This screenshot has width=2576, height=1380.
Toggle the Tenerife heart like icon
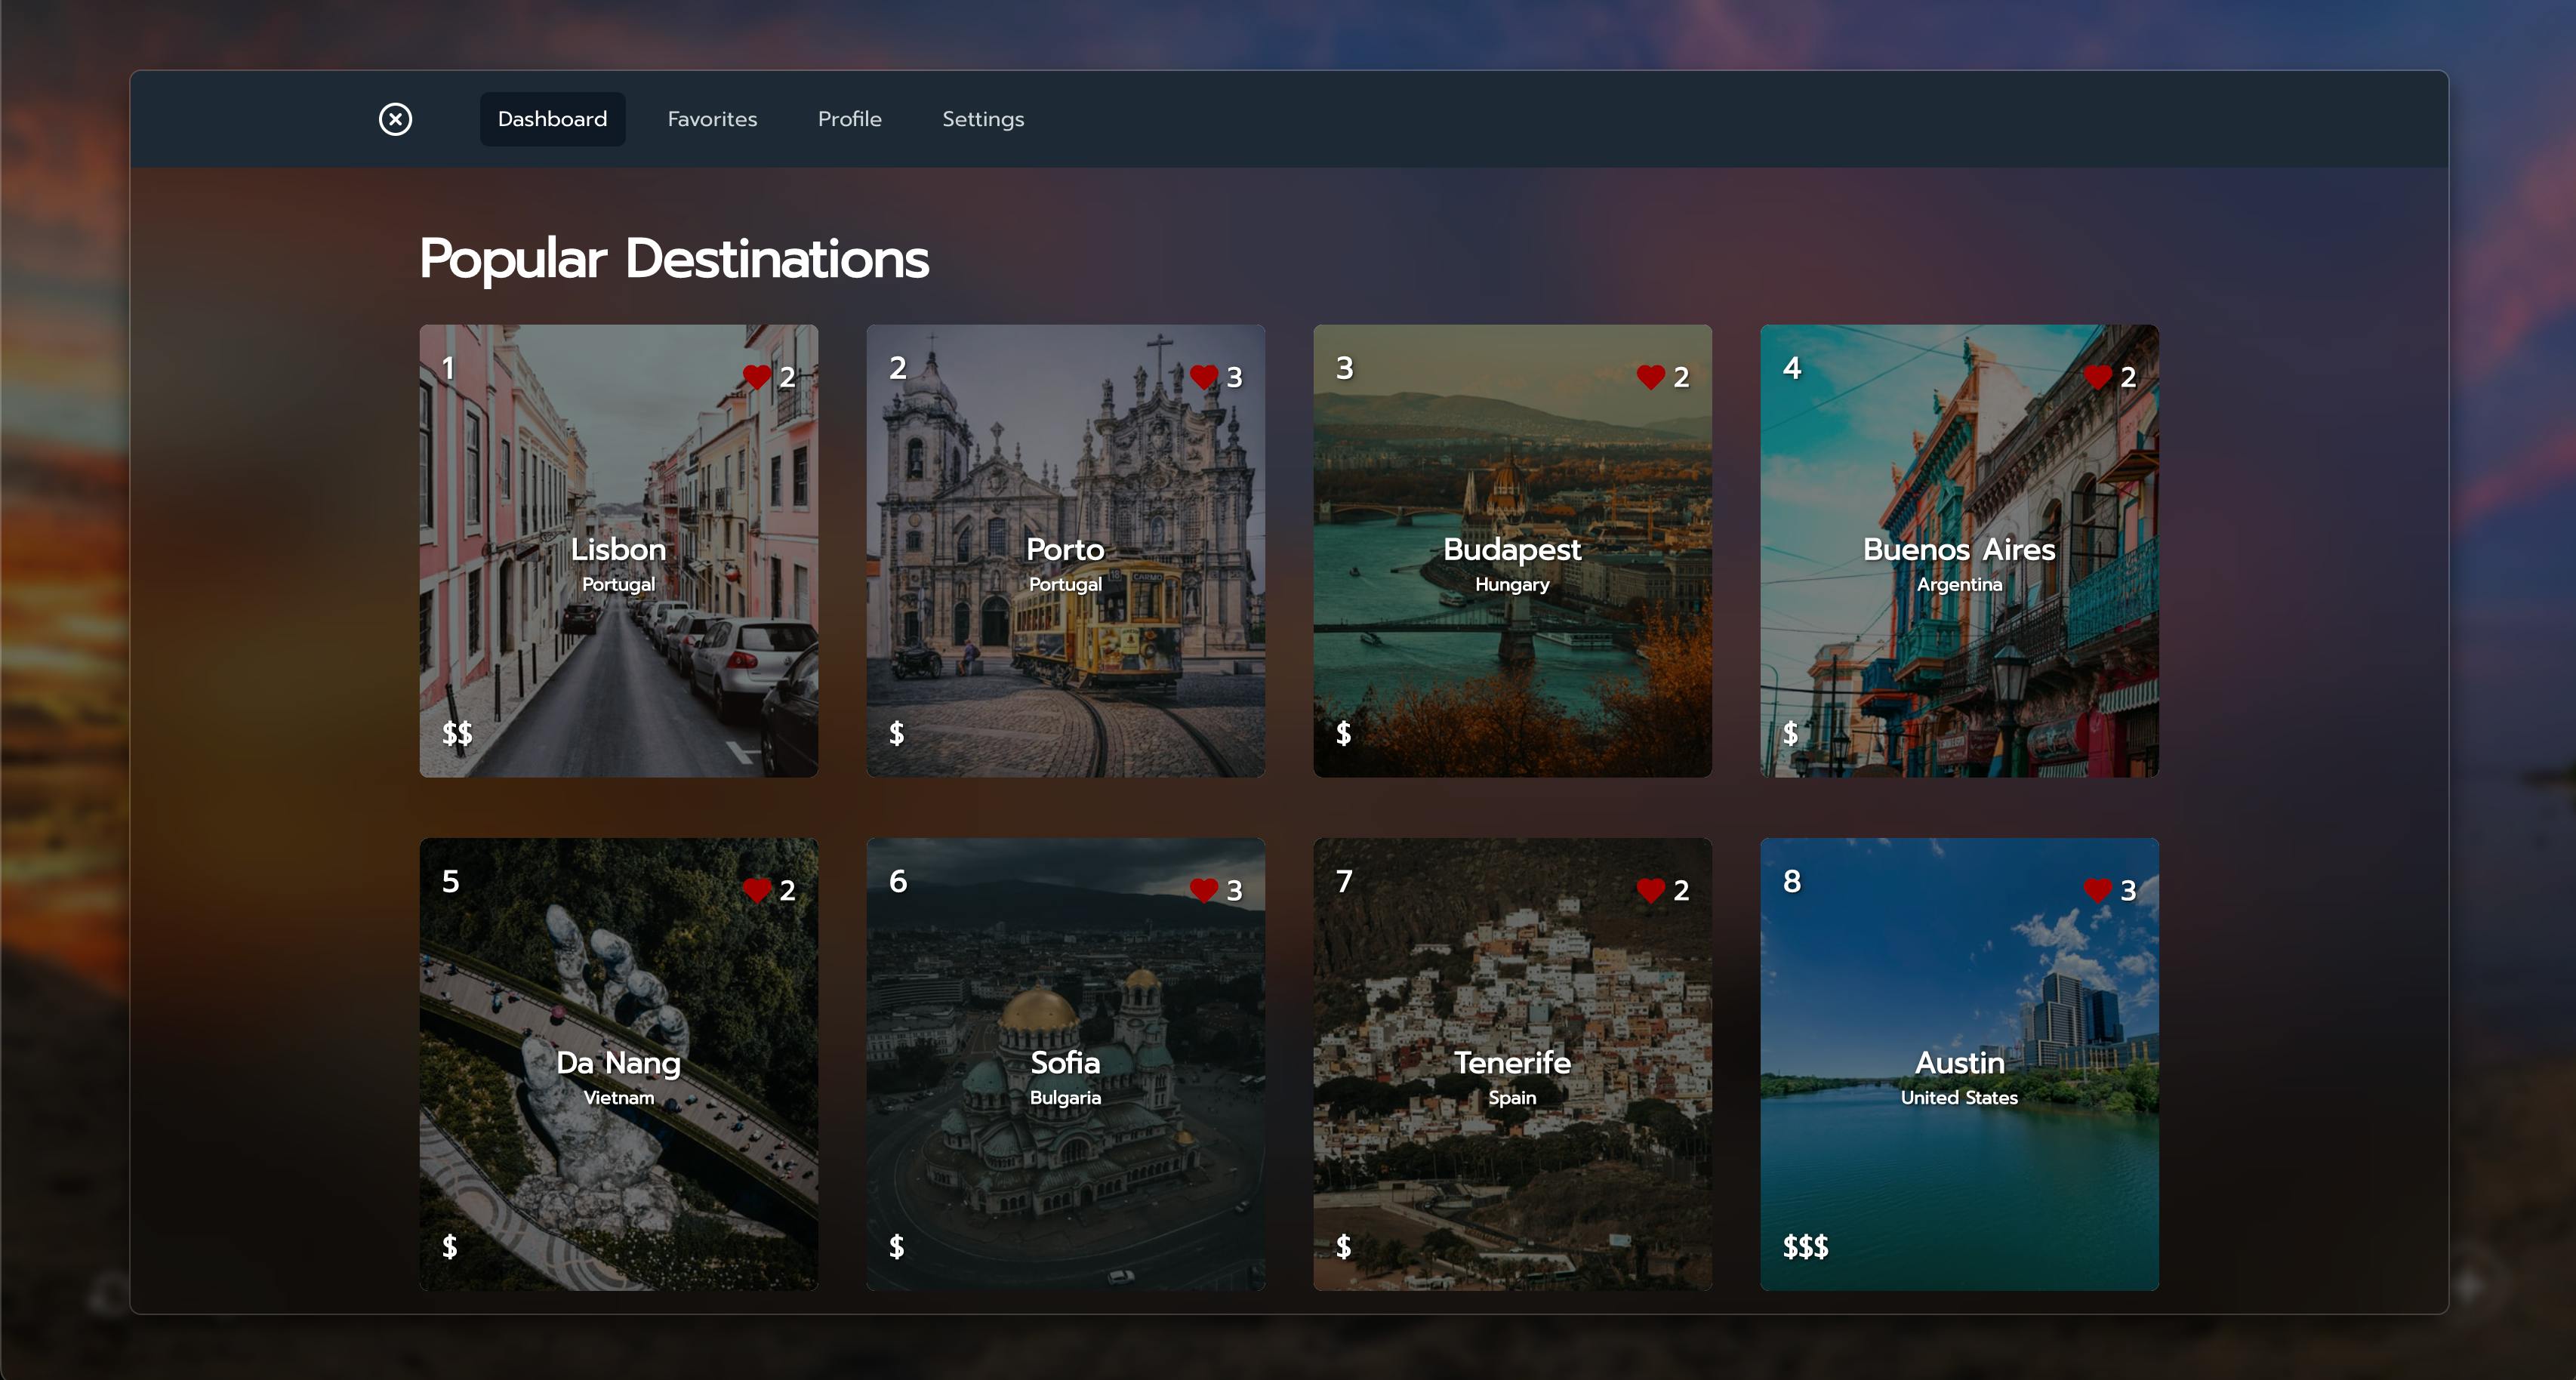coord(1651,890)
